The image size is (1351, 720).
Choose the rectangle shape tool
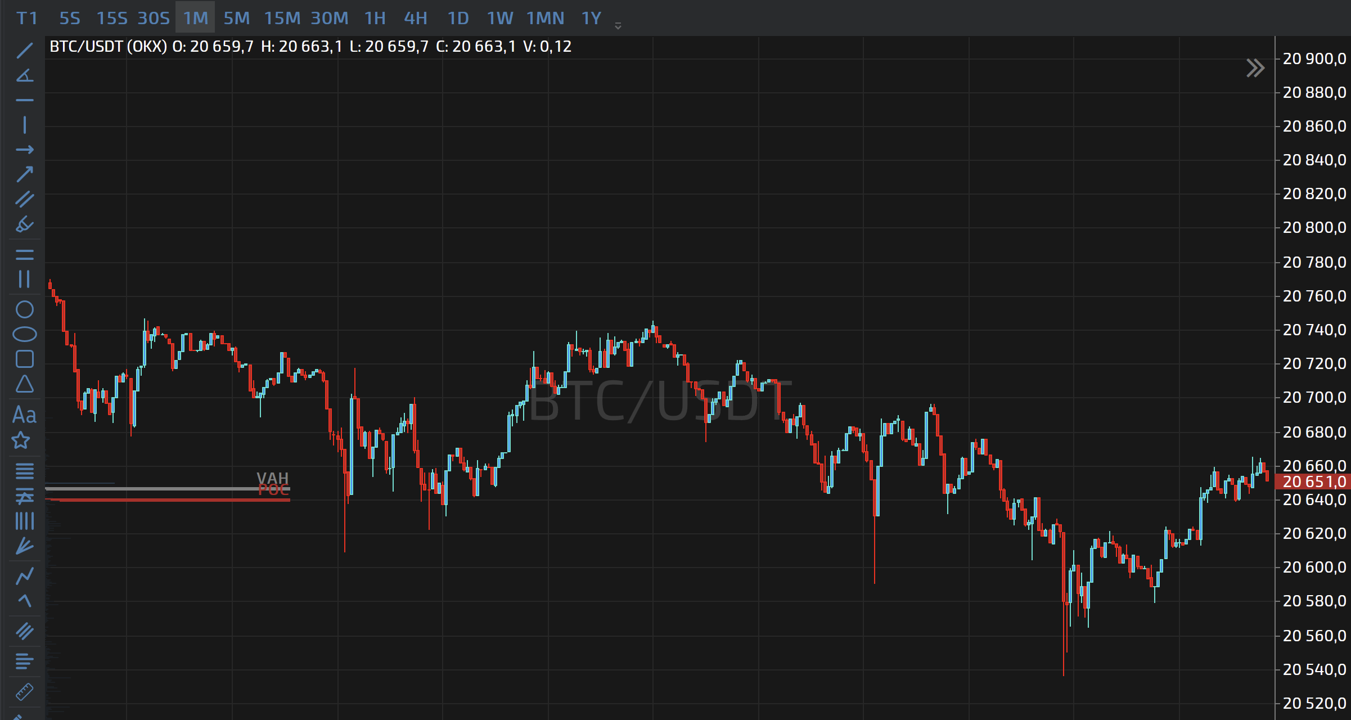click(x=24, y=359)
